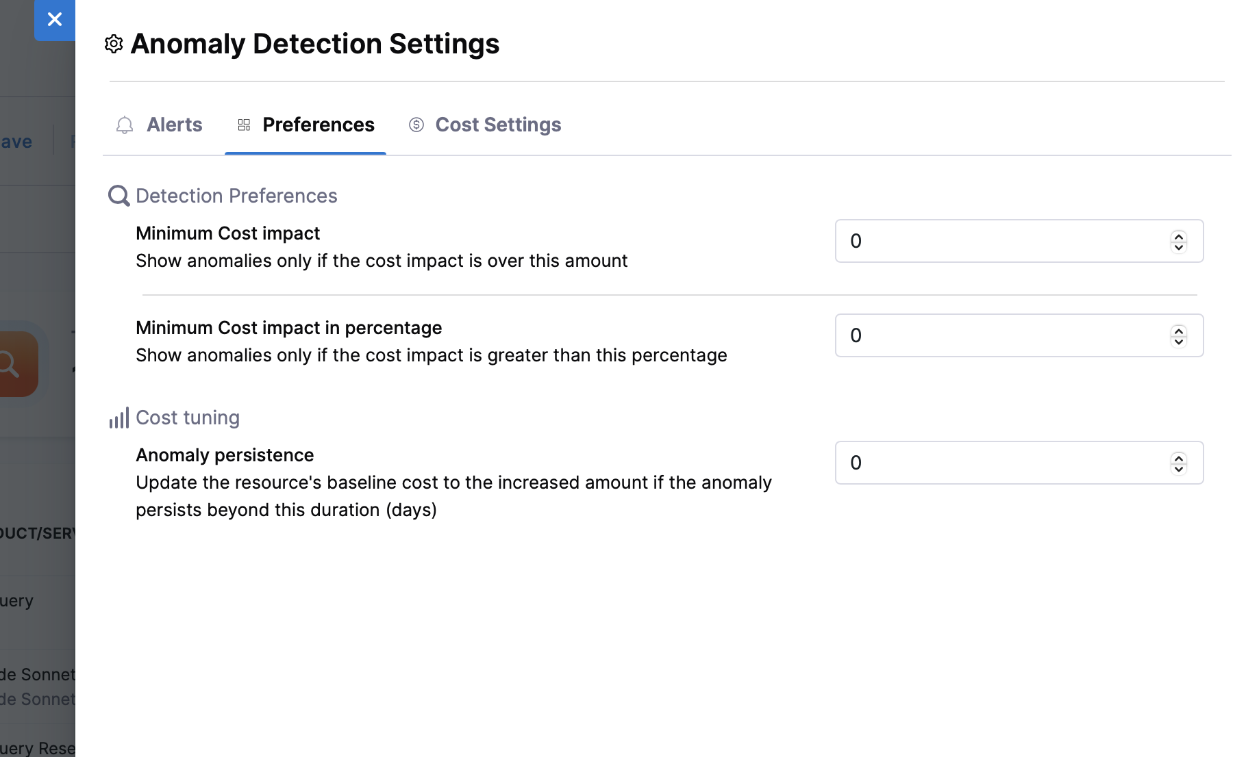Decrement Minimum Cost impact percentage
Image resolution: width=1259 pixels, height=757 pixels.
point(1179,342)
